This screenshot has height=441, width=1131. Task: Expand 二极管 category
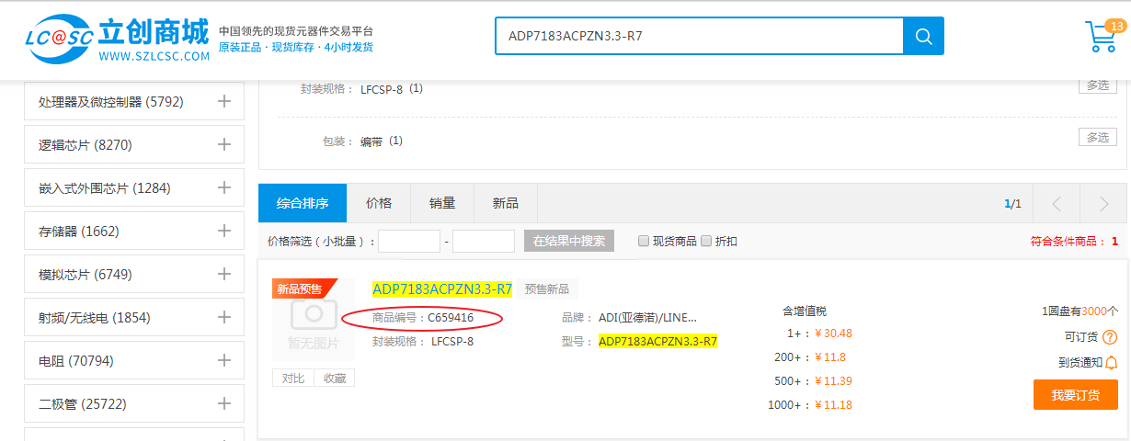pyautogui.click(x=223, y=403)
